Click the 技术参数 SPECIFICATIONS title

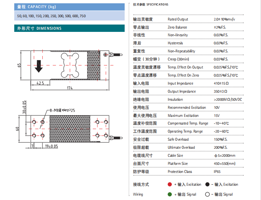151,4
